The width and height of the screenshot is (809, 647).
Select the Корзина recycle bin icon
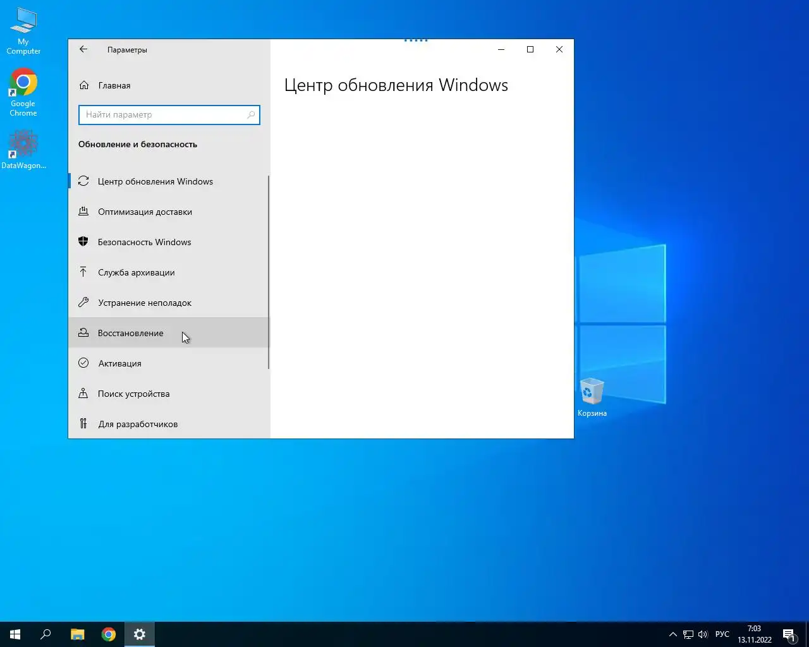click(x=592, y=397)
